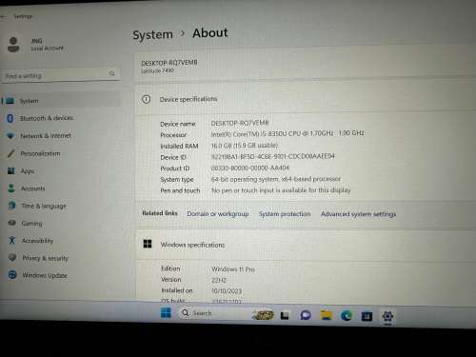Click the Product ID value text
This screenshot has width=476, height=357.
pos(250,168)
